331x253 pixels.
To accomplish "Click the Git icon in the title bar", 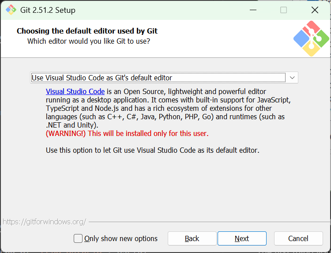I will point(11,10).
